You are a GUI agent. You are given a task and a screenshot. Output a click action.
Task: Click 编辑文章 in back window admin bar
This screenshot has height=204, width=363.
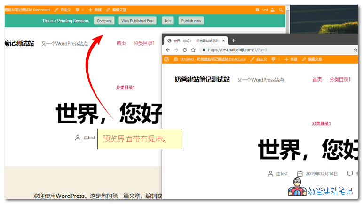(116, 10)
